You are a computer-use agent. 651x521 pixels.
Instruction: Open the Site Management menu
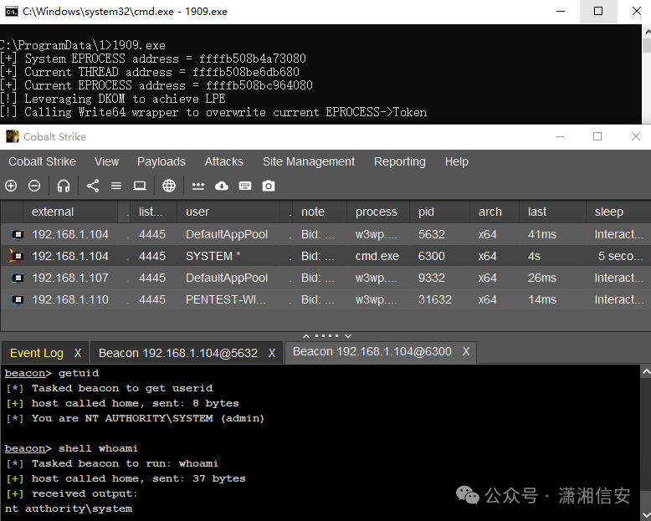[x=309, y=161]
